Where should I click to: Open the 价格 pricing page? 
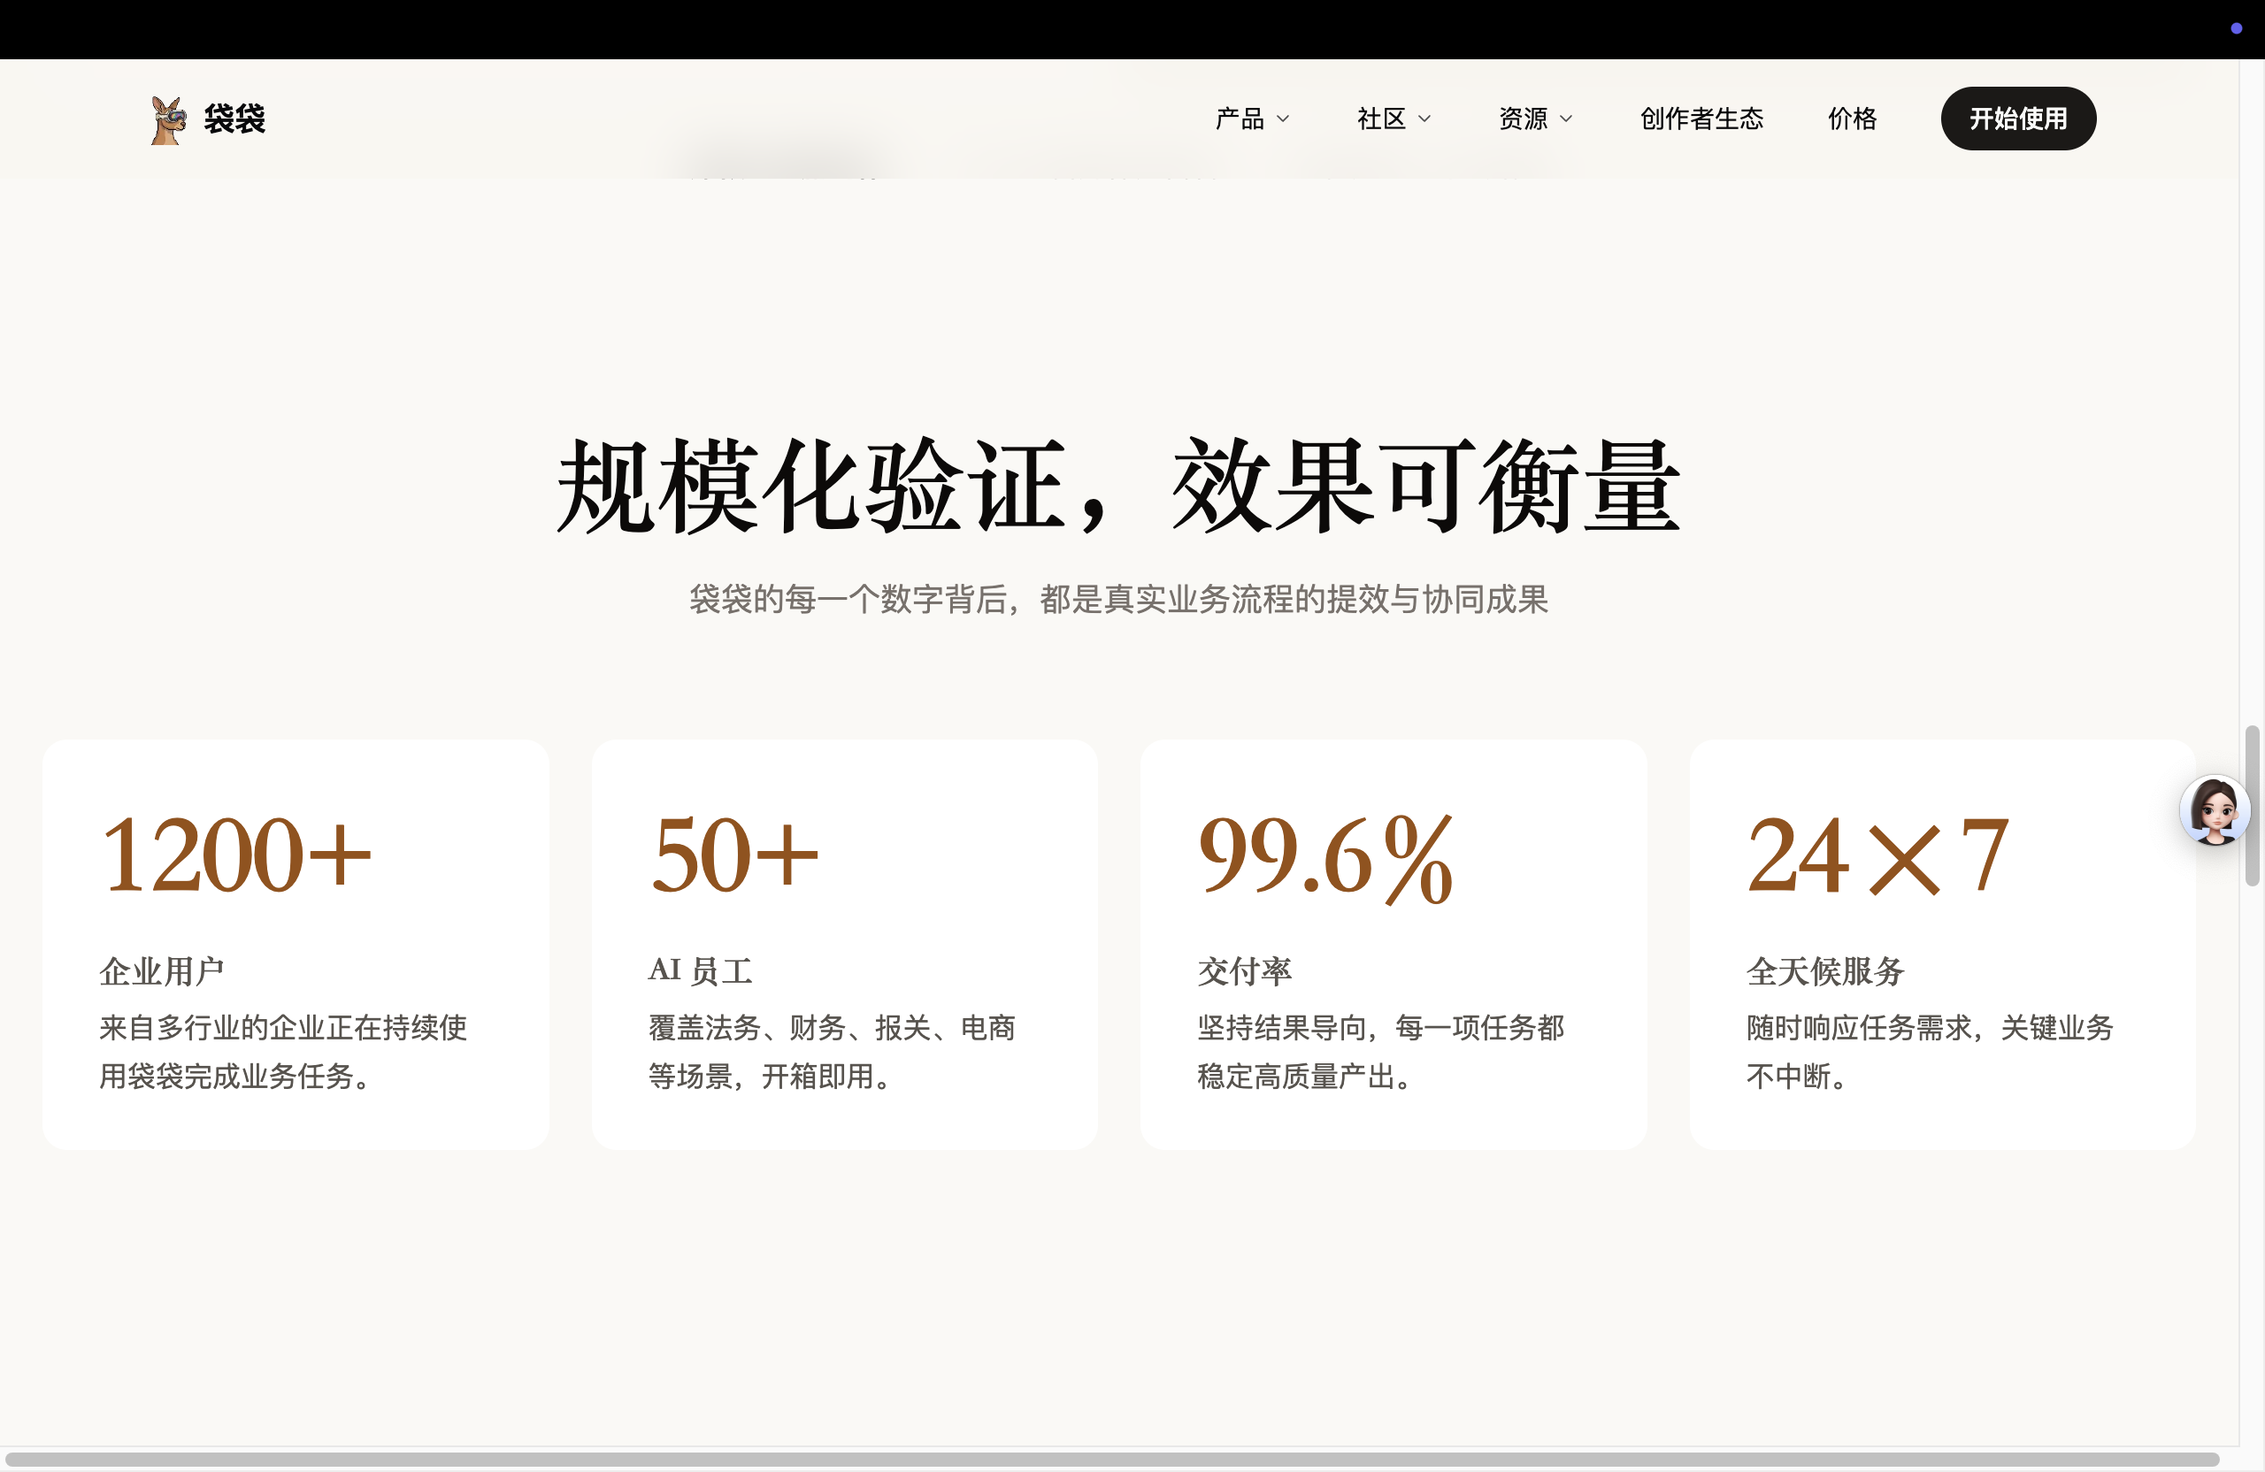1852,119
